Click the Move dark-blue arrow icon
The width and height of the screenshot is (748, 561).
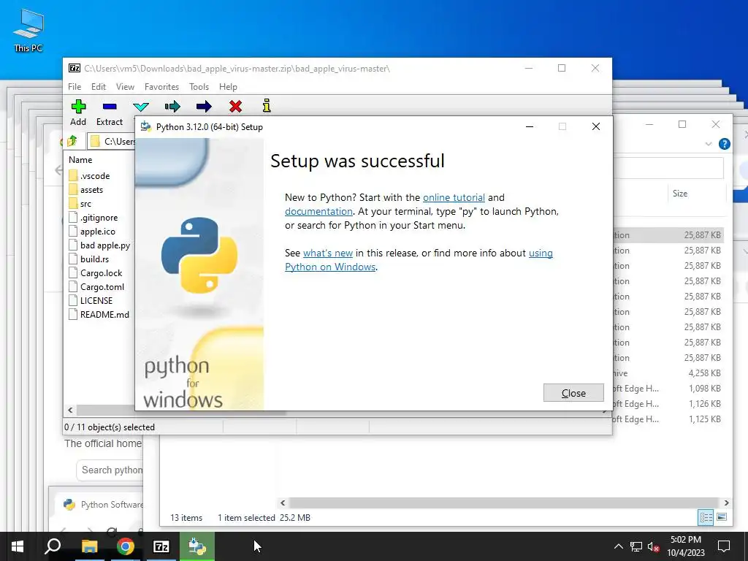204,107
